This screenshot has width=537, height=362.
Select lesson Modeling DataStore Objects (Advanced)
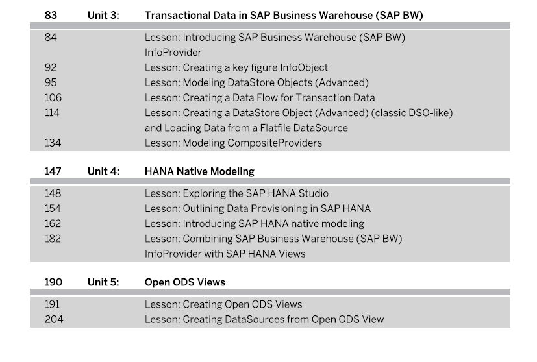coord(256,83)
